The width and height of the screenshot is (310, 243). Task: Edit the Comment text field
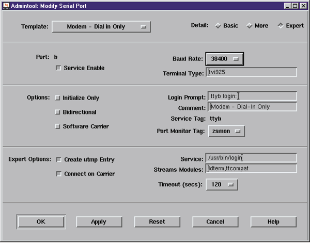(x=251, y=107)
